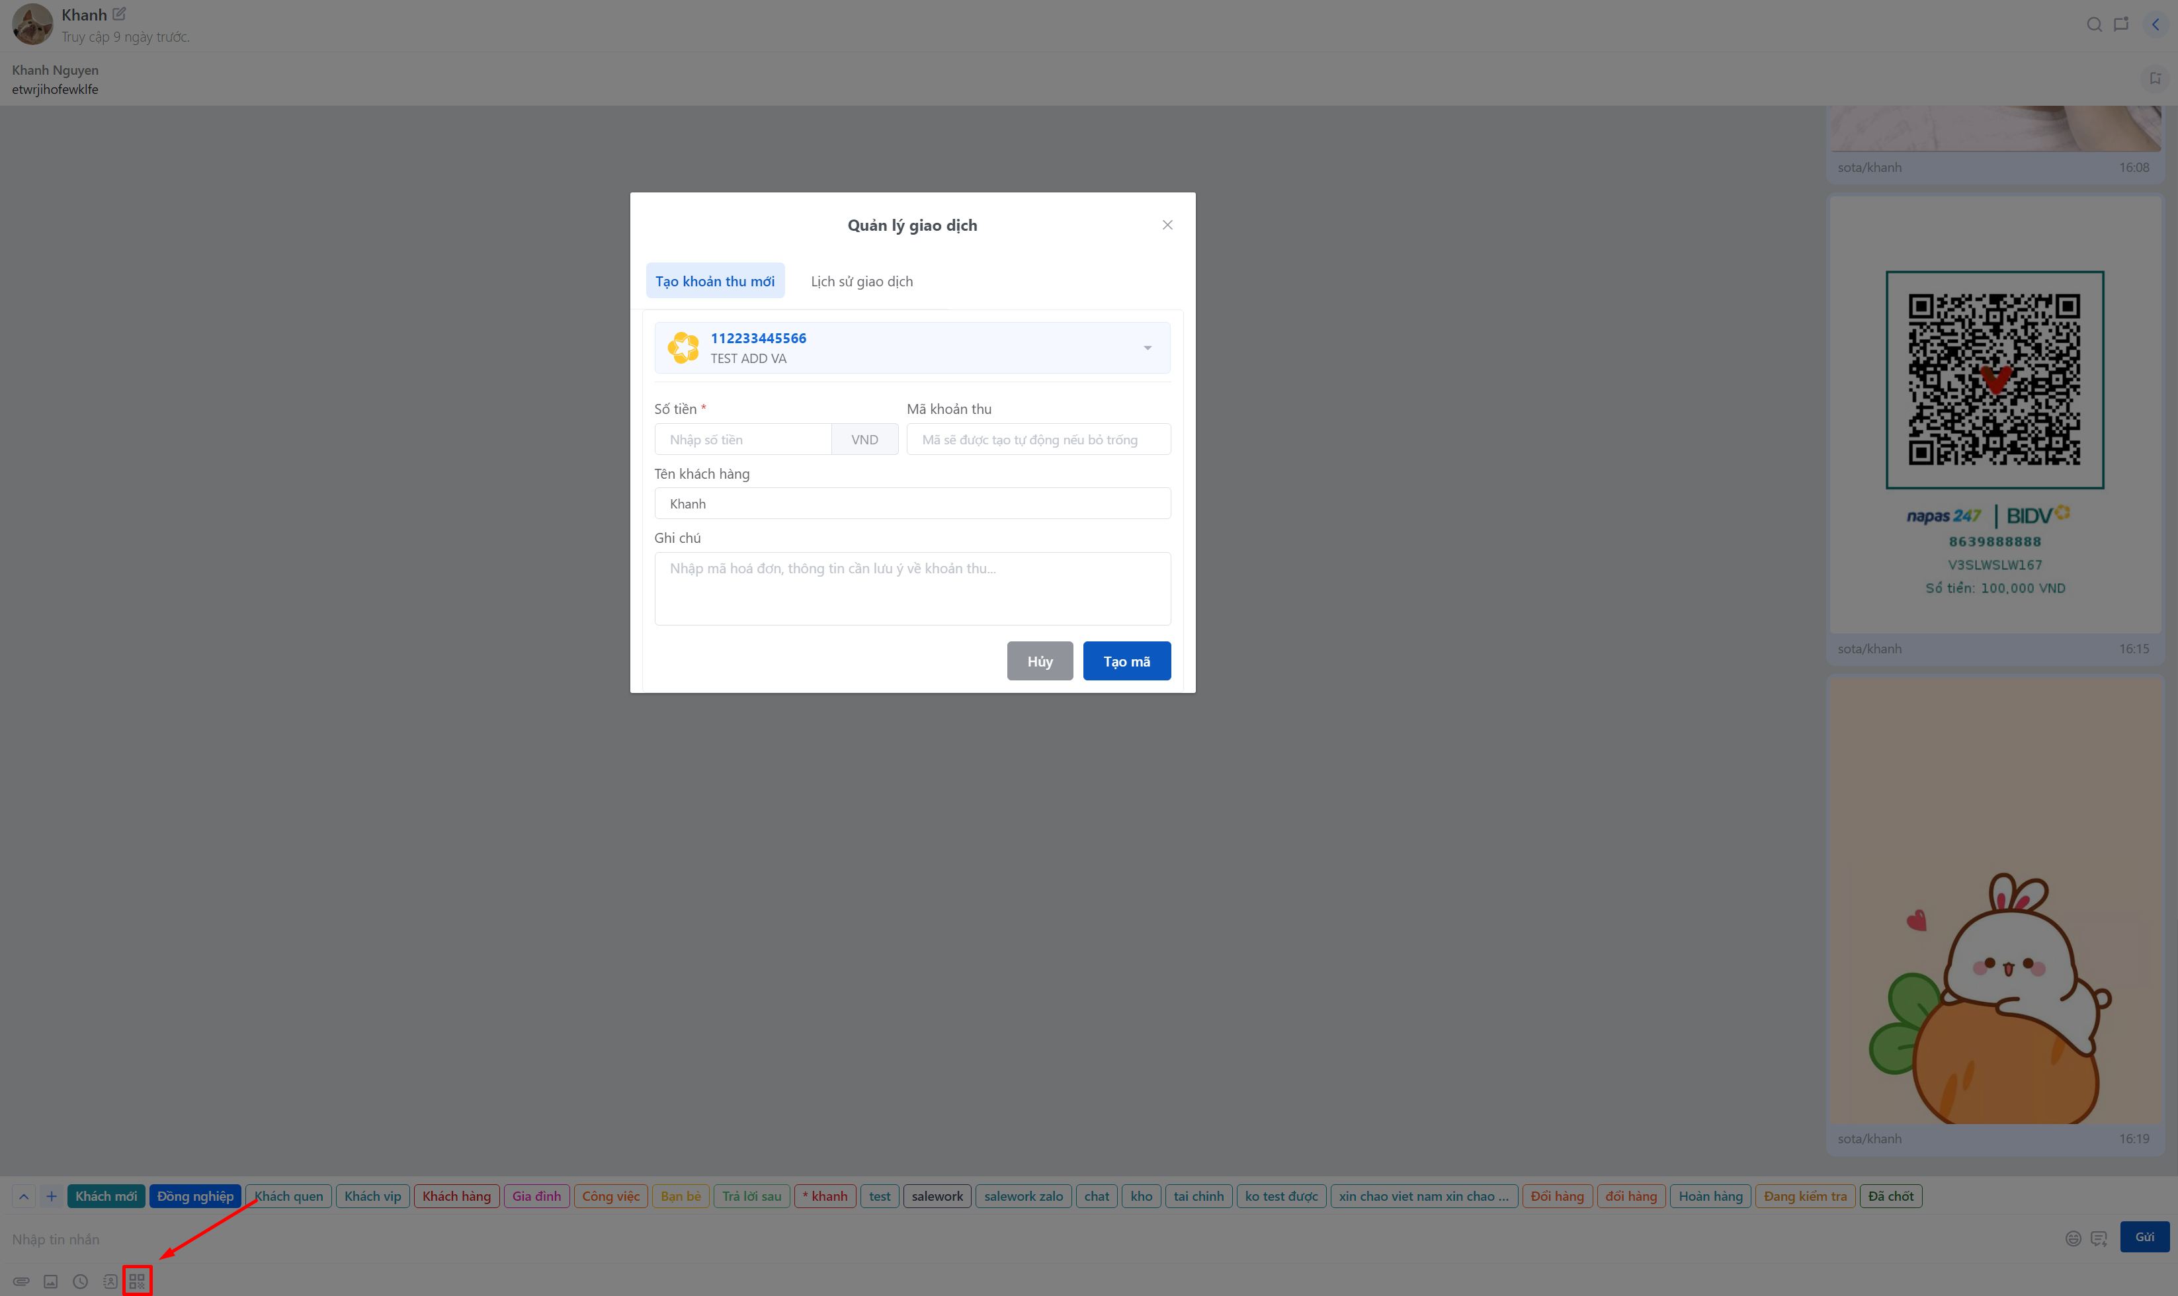Focus the Mã khoản thu input field
Screen dimensions: 2178x1296
coord(1038,439)
